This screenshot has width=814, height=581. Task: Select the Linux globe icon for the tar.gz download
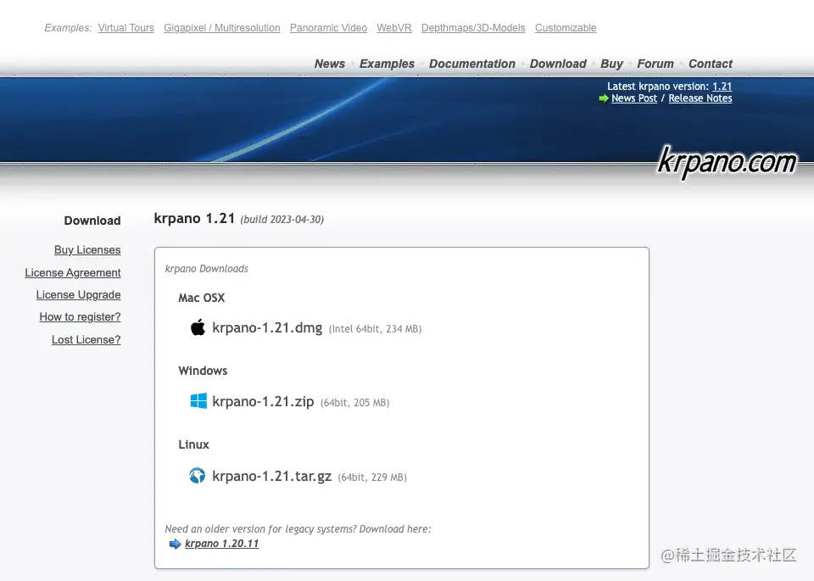click(198, 476)
